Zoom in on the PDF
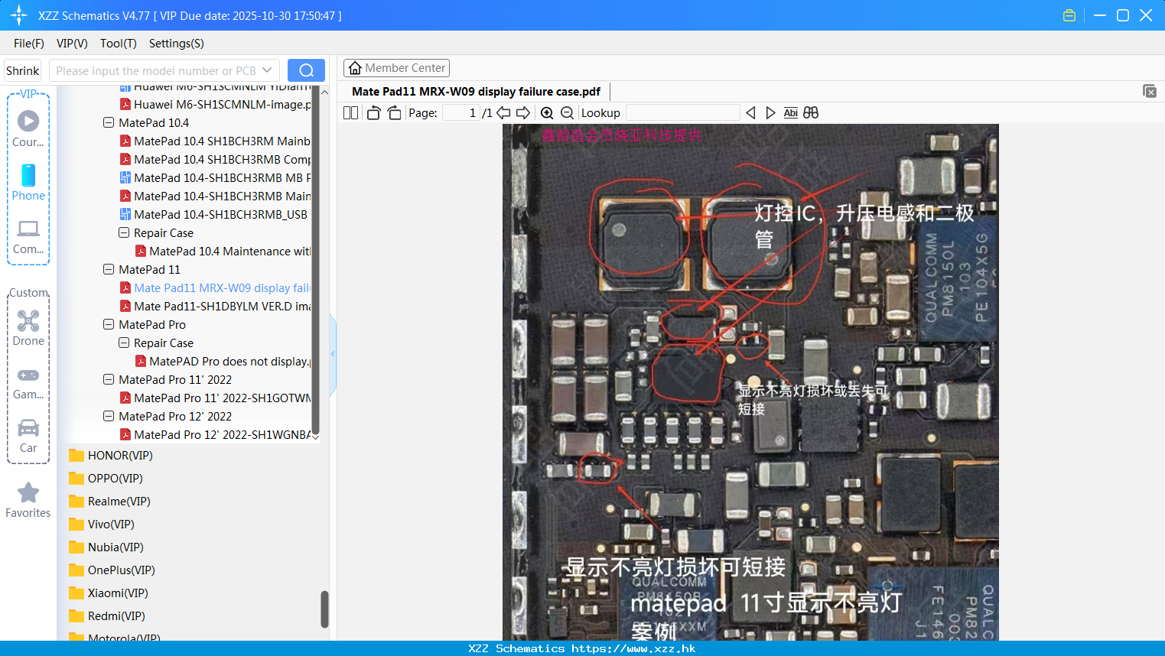The width and height of the screenshot is (1165, 656). pyautogui.click(x=547, y=112)
